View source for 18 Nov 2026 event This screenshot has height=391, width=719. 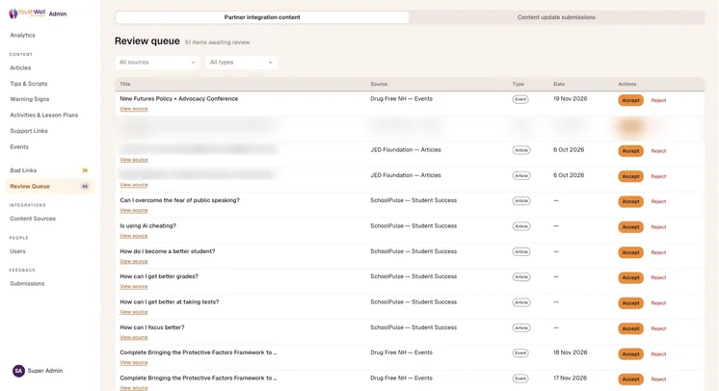[134, 362]
